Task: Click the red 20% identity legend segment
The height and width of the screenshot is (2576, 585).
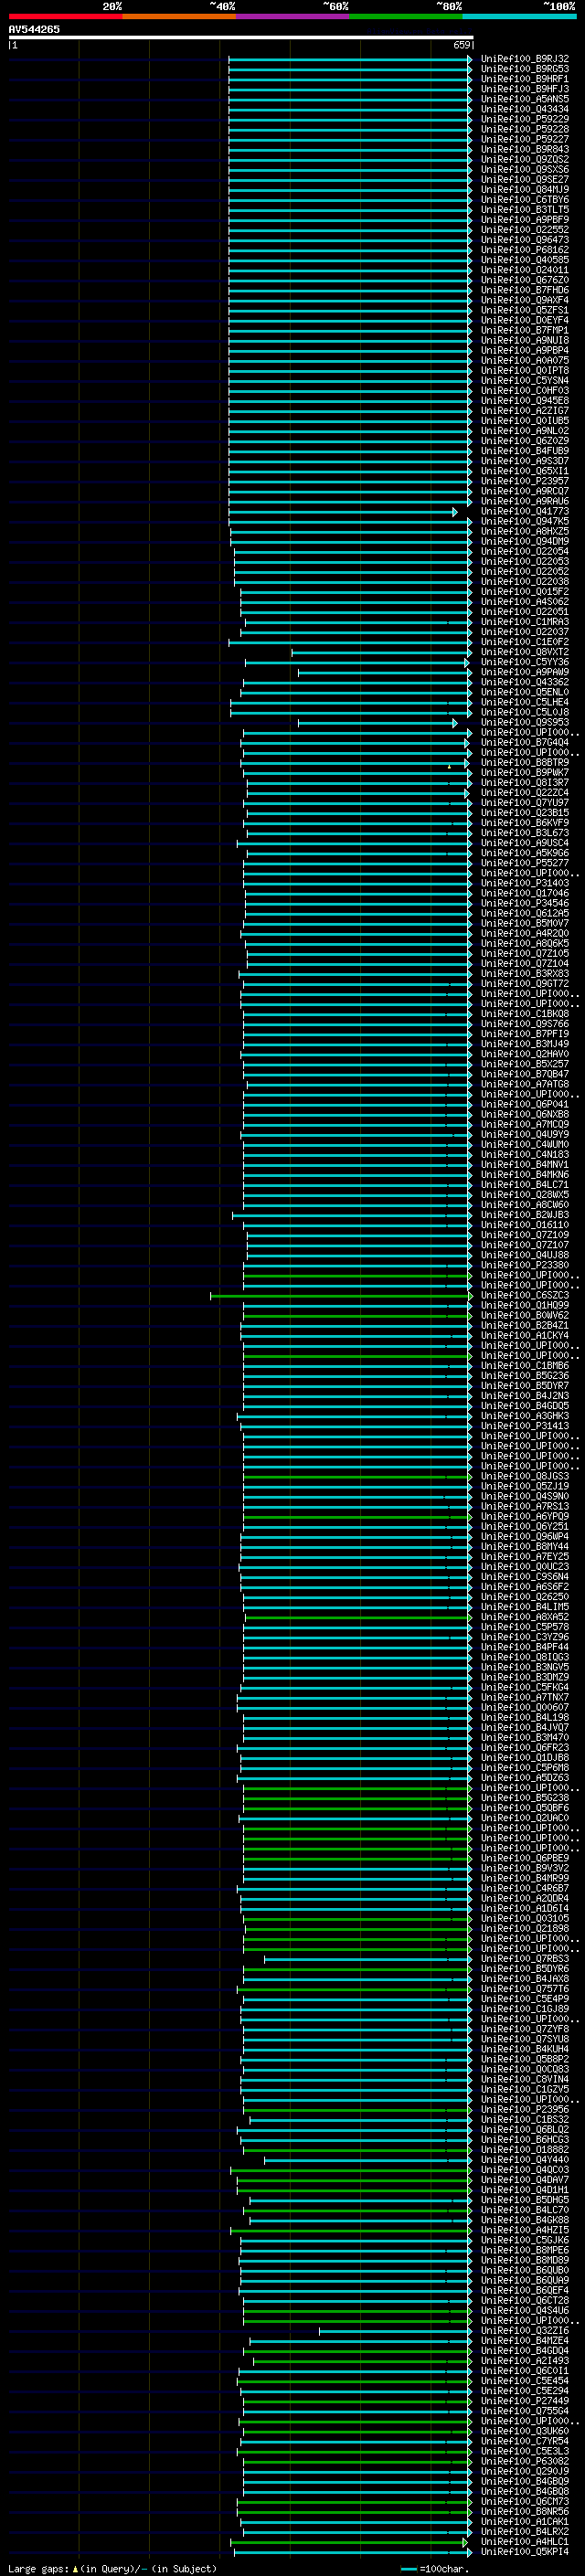Action: pyautogui.click(x=65, y=16)
